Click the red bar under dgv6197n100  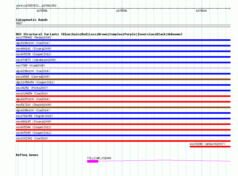pos(123,102)
